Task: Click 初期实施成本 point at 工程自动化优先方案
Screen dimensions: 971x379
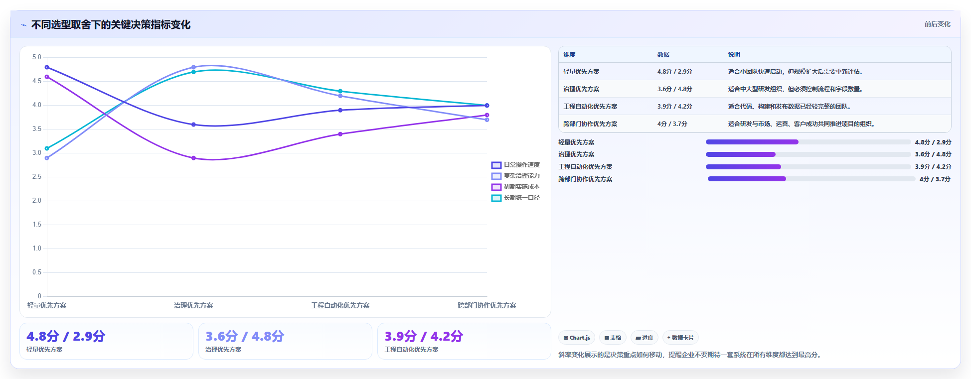Action: click(x=340, y=134)
